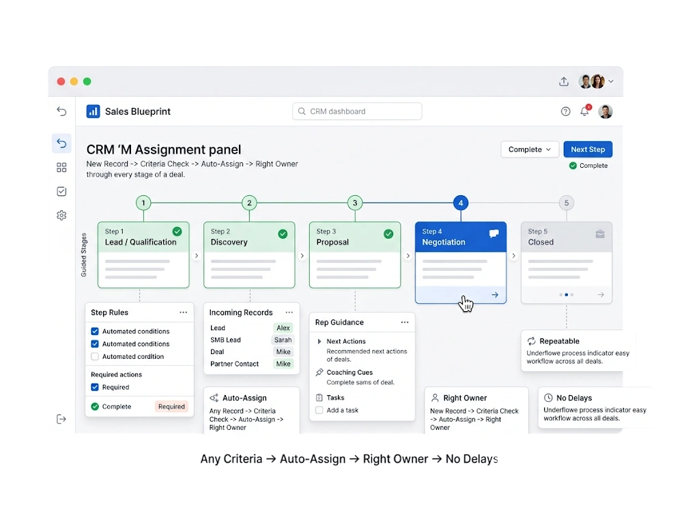699x522 pixels.
Task: Open the settings gear in sidebar
Action: click(61, 216)
